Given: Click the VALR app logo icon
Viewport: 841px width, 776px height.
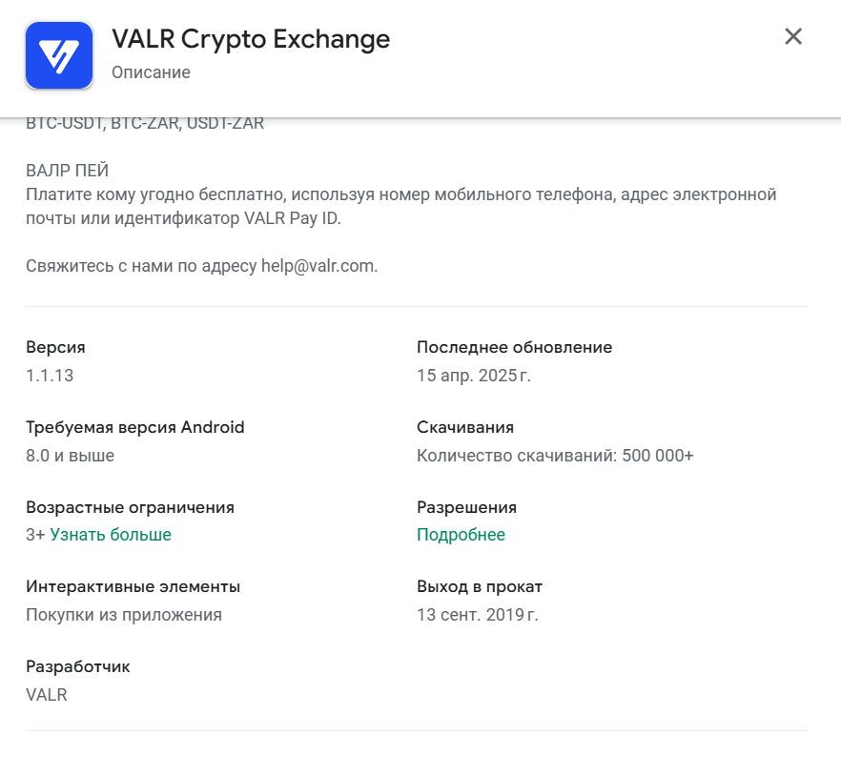Looking at the screenshot, I should tap(59, 55).
